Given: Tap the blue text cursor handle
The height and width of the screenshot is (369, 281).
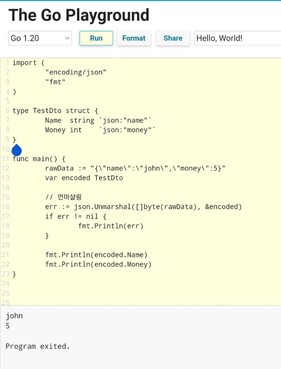Looking at the screenshot, I should coord(17,150).
